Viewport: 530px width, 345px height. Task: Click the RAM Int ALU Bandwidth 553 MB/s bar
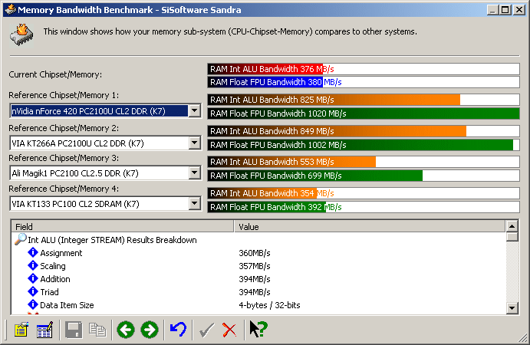364,162
